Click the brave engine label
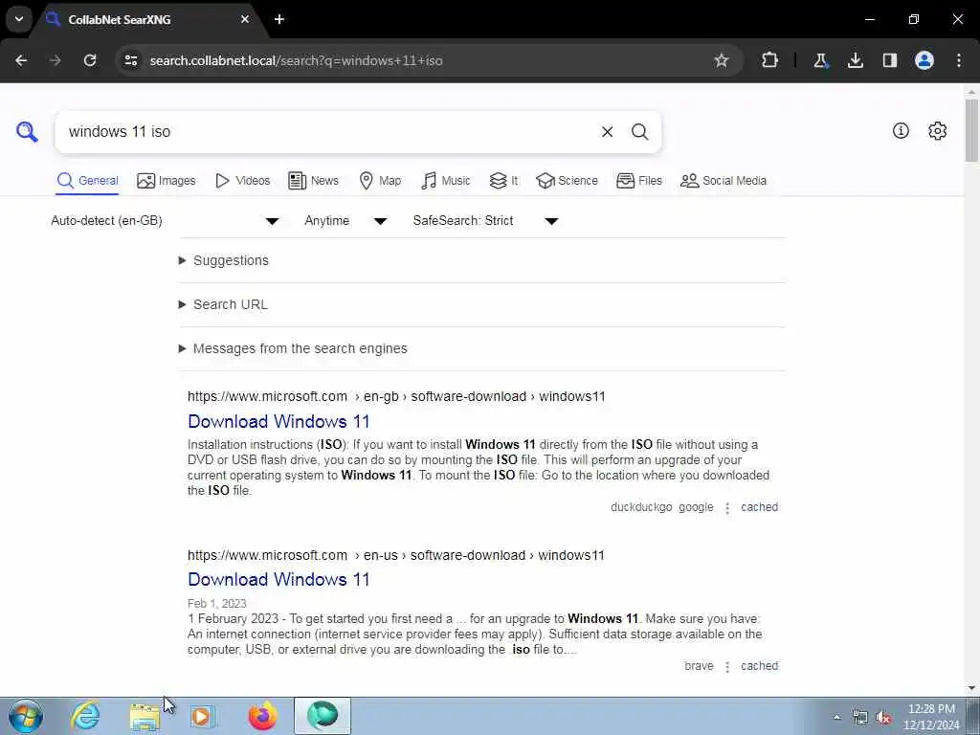 [699, 666]
